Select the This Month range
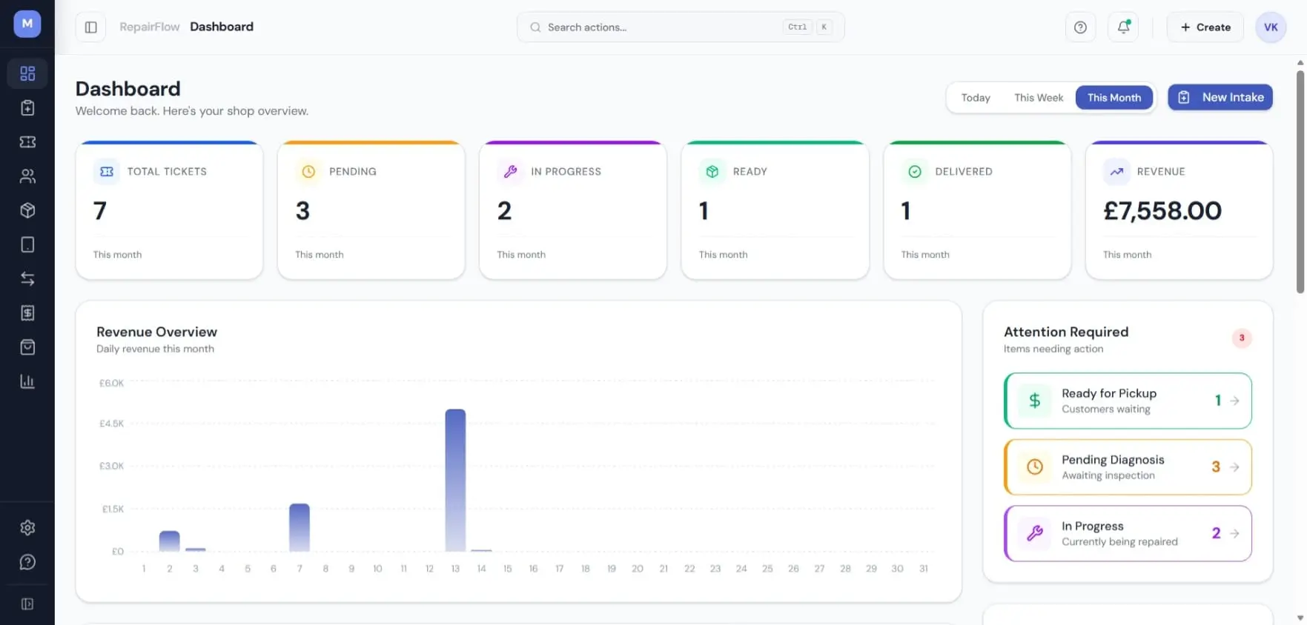The image size is (1307, 625). [1114, 98]
